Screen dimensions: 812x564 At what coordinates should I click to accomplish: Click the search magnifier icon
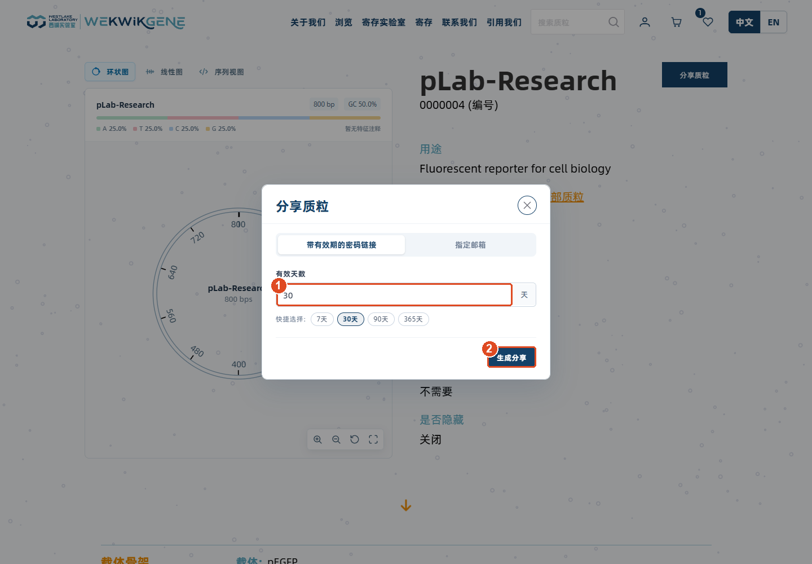(x=614, y=22)
